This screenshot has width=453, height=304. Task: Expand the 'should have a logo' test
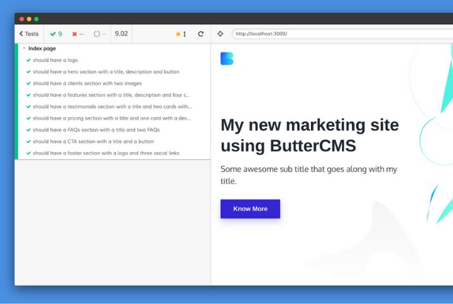55,60
